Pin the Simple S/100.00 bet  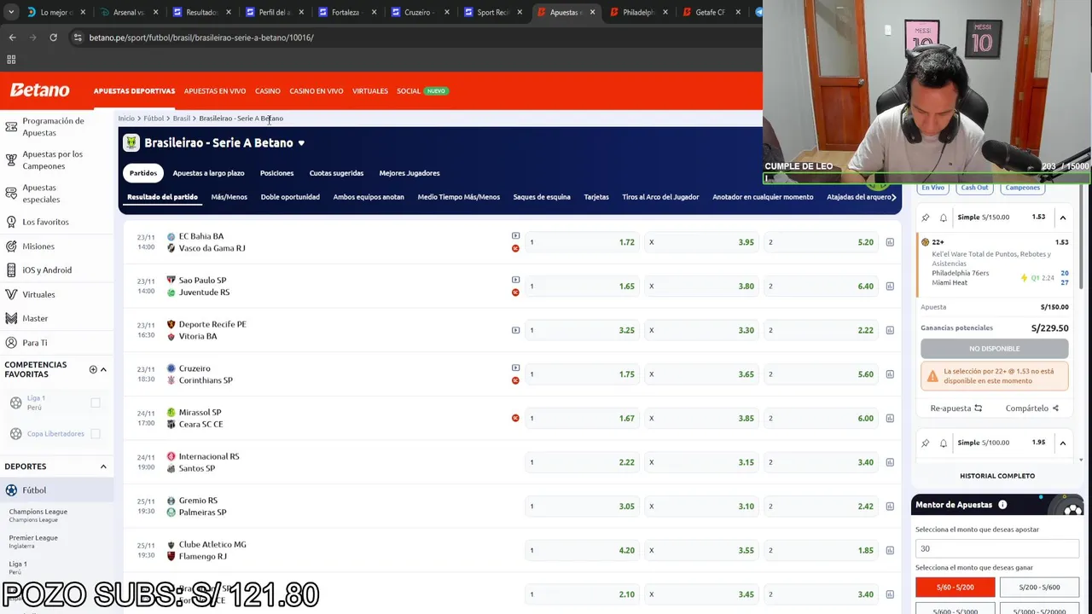pyautogui.click(x=926, y=443)
